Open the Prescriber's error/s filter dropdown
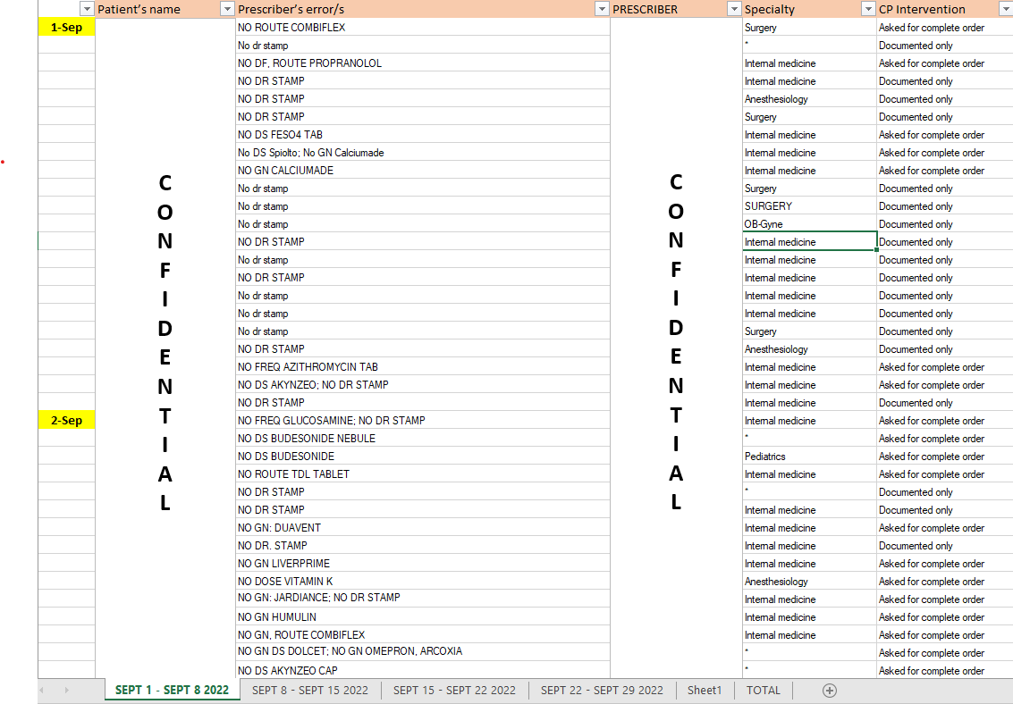Viewport: 1013px width, 704px height. pyautogui.click(x=601, y=9)
